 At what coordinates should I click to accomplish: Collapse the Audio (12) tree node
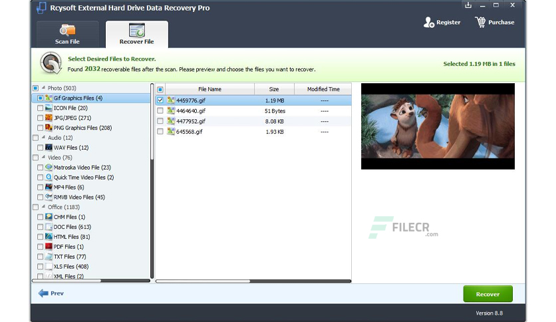[x=43, y=137]
